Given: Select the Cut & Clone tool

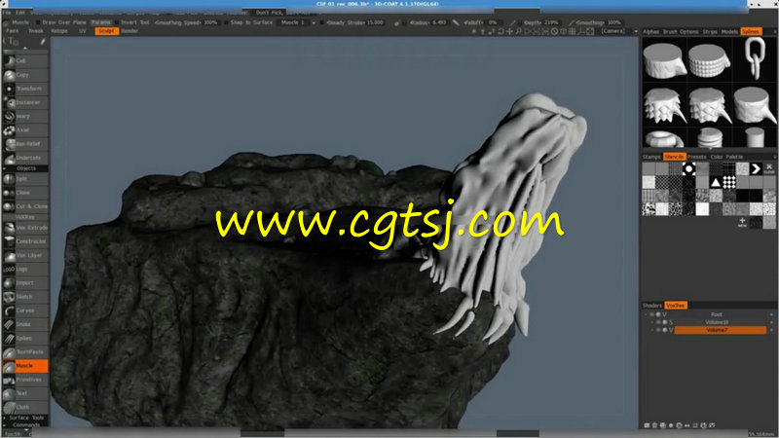Looking at the screenshot, I should 25,206.
